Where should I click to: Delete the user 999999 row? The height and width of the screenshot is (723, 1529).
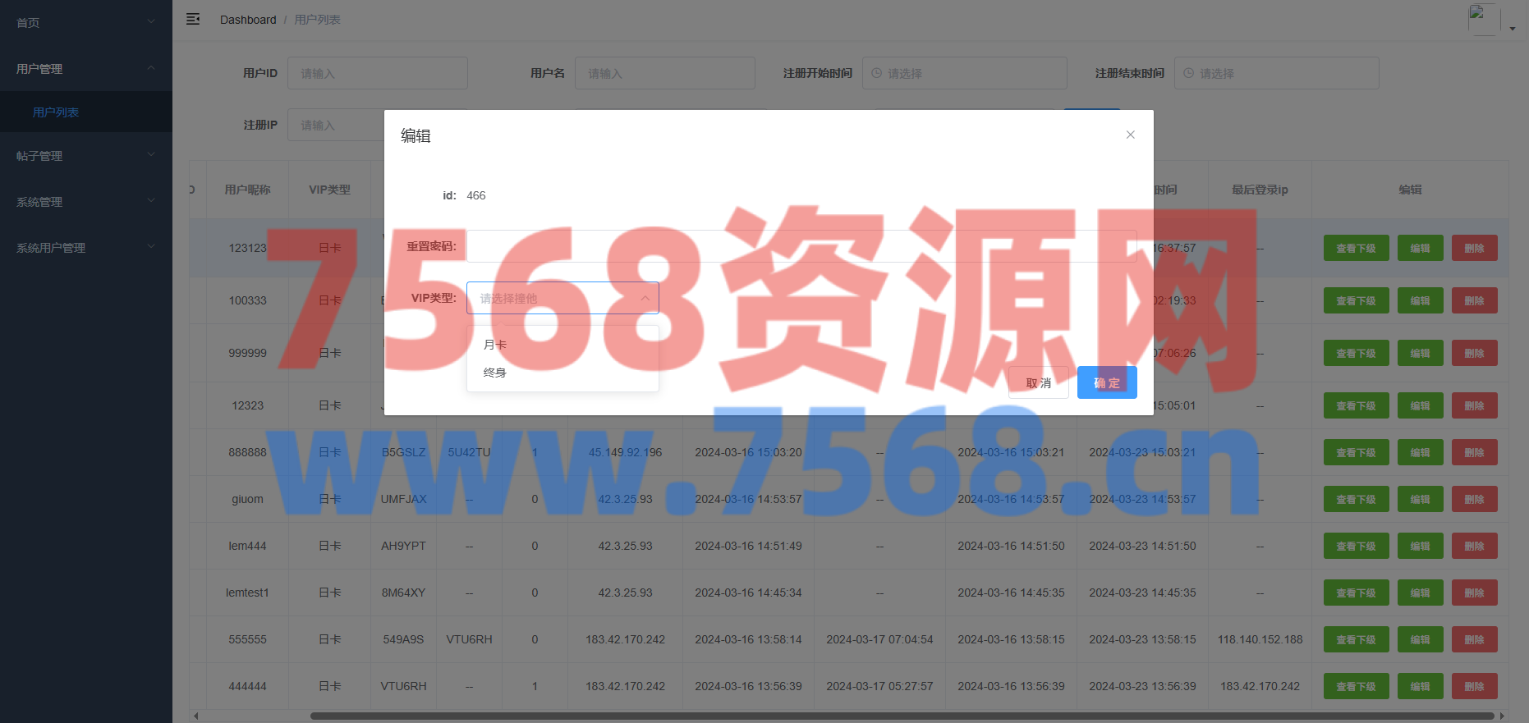tap(1475, 353)
